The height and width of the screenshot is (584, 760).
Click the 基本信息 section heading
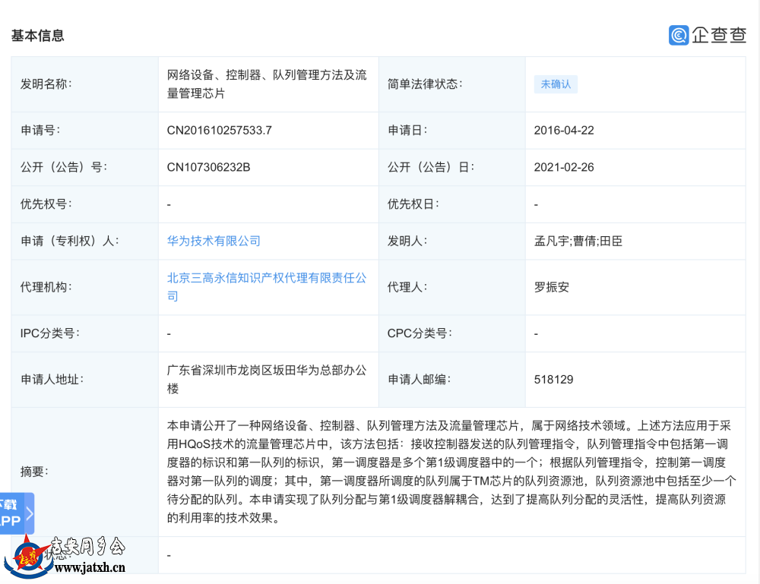pyautogui.click(x=38, y=36)
